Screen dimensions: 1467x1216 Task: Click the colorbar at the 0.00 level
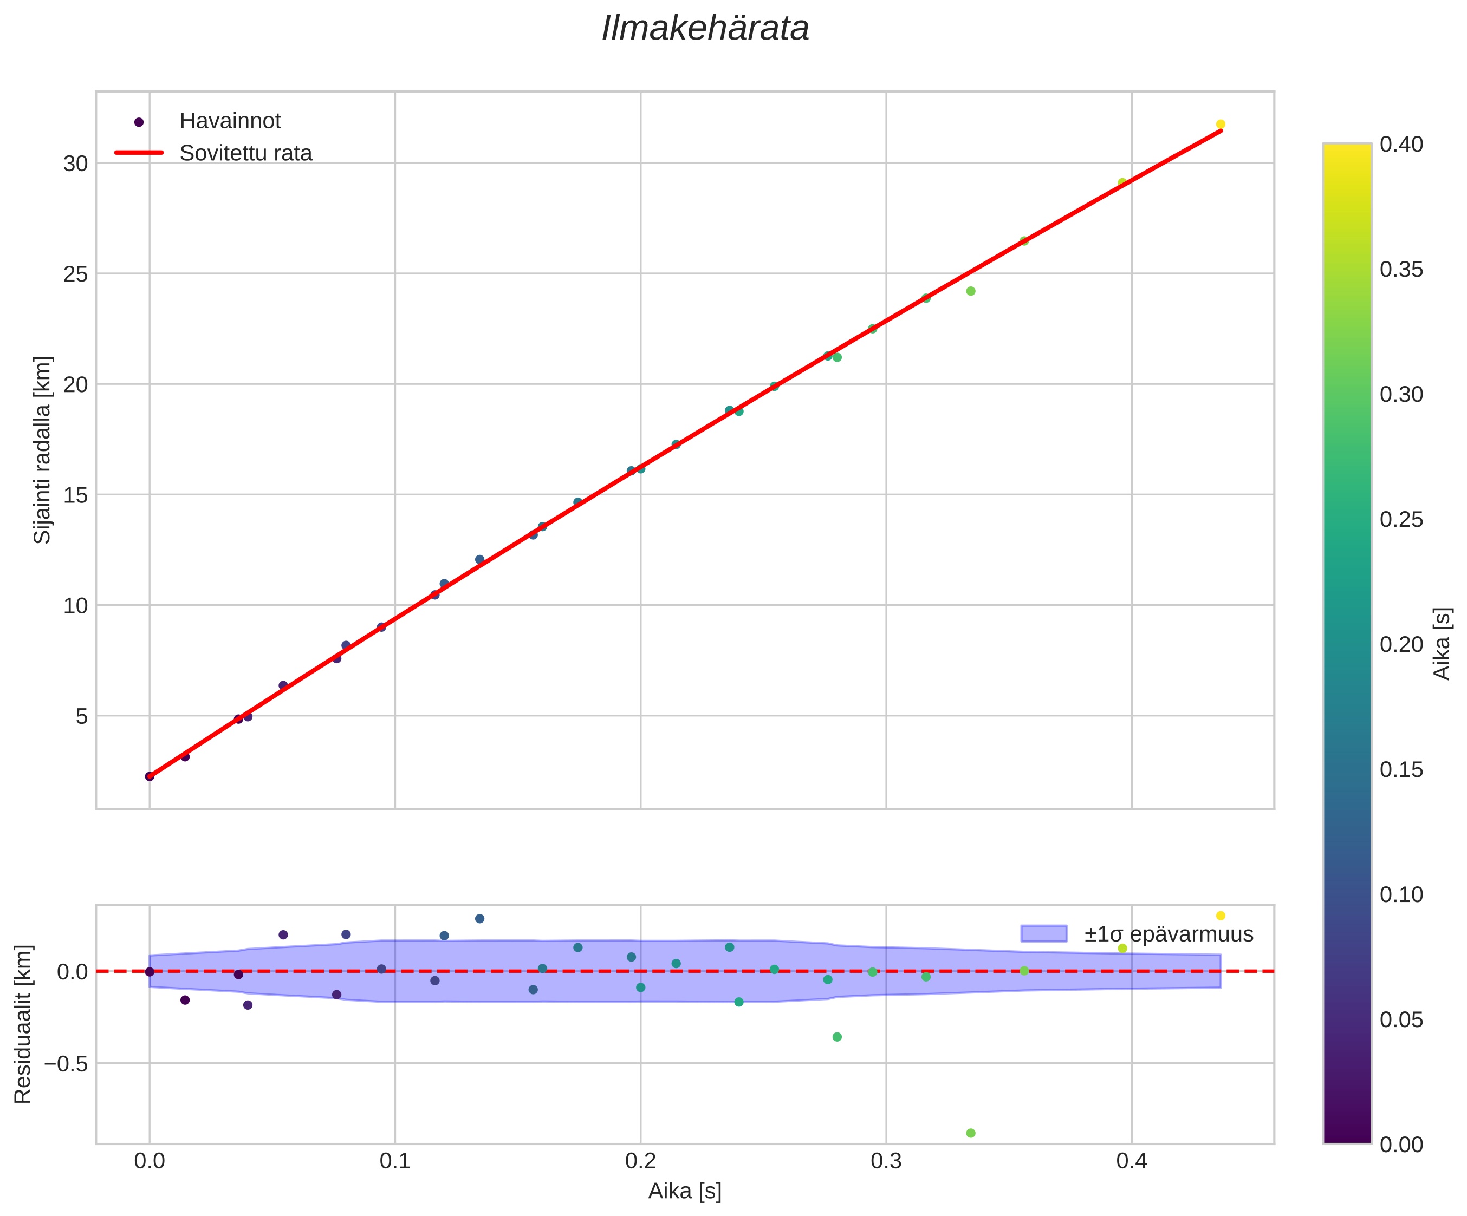pos(1347,1141)
